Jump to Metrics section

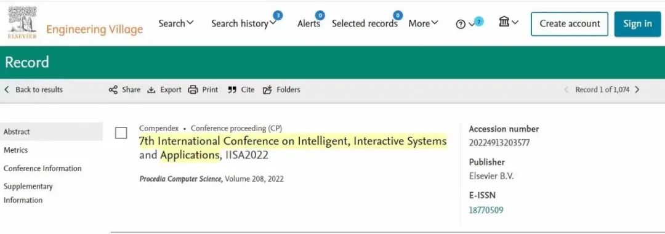(x=15, y=150)
